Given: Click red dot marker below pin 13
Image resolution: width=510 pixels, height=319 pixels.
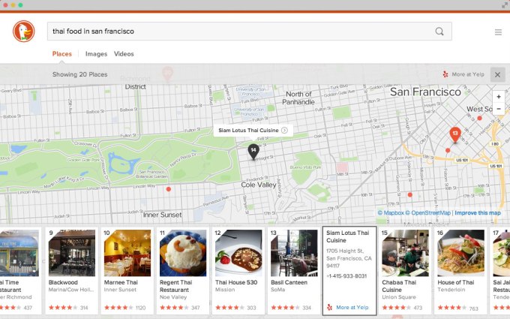Looking at the screenshot, I should (448, 150).
